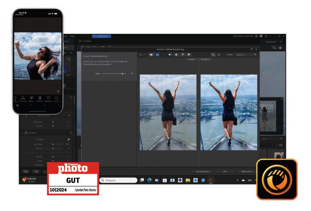The image size is (311, 211).
Task: Adjust the Stärke slider handle
Action: click(122, 73)
